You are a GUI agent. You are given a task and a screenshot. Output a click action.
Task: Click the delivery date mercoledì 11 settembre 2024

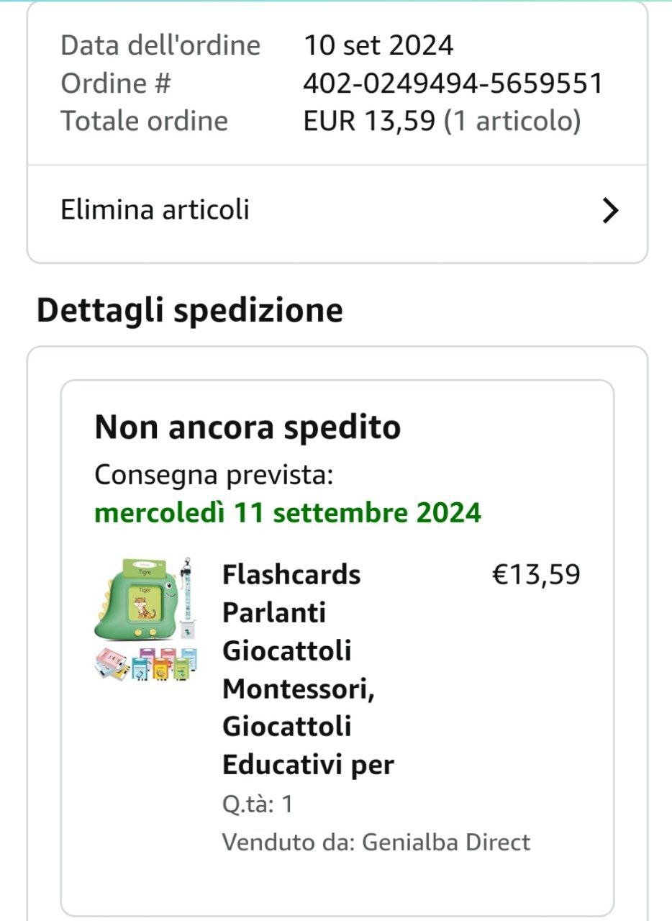[x=288, y=513]
